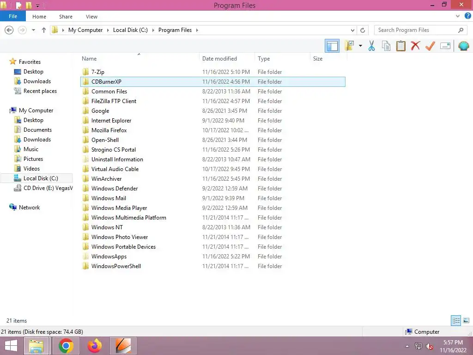Viewport: 473px width, 355px height.
Task: Cut selection with the scissors icon
Action: point(371,46)
